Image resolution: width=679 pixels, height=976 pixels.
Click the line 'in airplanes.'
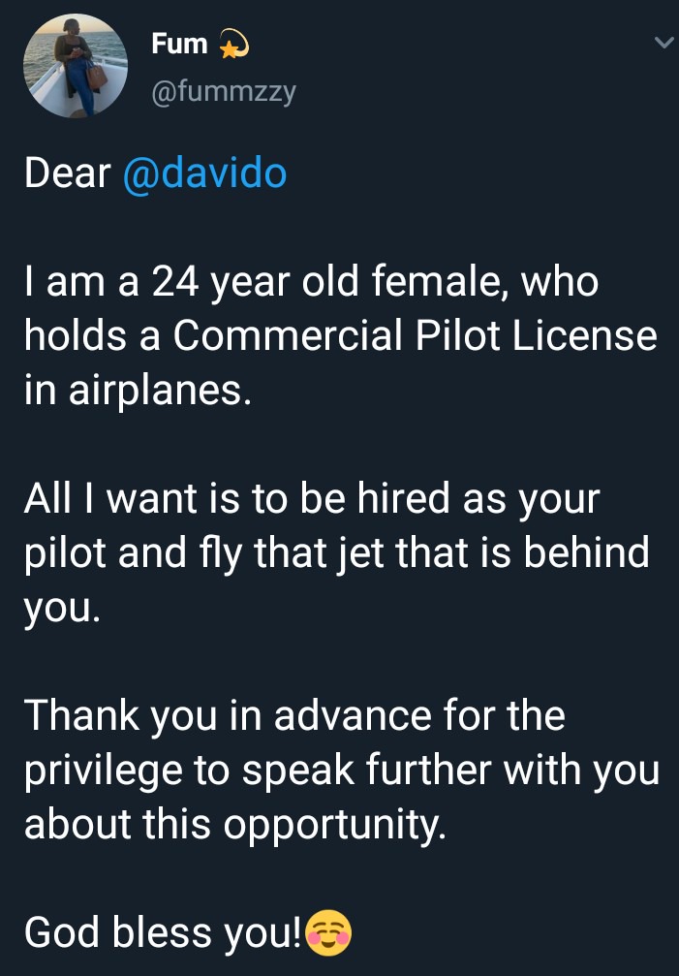[139, 393]
